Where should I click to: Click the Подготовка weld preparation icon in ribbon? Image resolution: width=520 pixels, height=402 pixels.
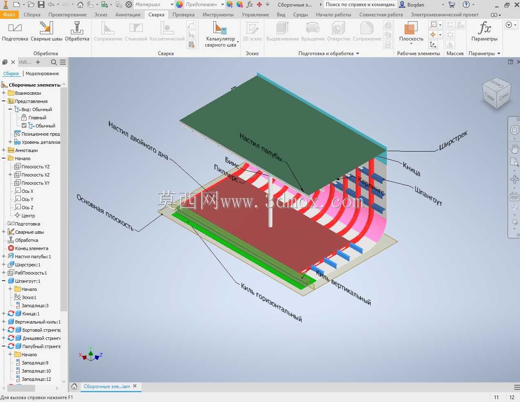[x=15, y=31]
